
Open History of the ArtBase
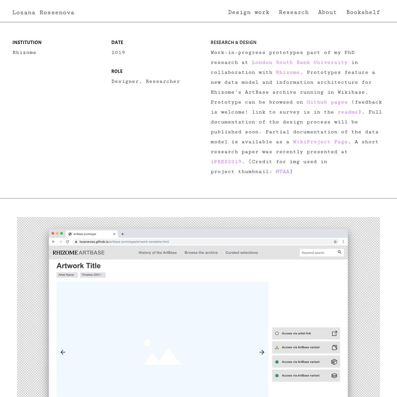point(158,252)
